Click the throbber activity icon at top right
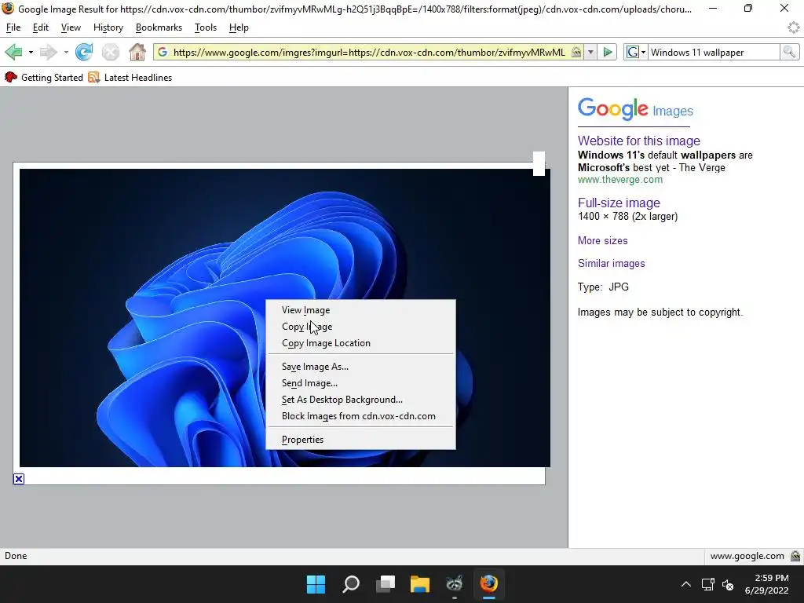The height and width of the screenshot is (603, 804). 793,27
